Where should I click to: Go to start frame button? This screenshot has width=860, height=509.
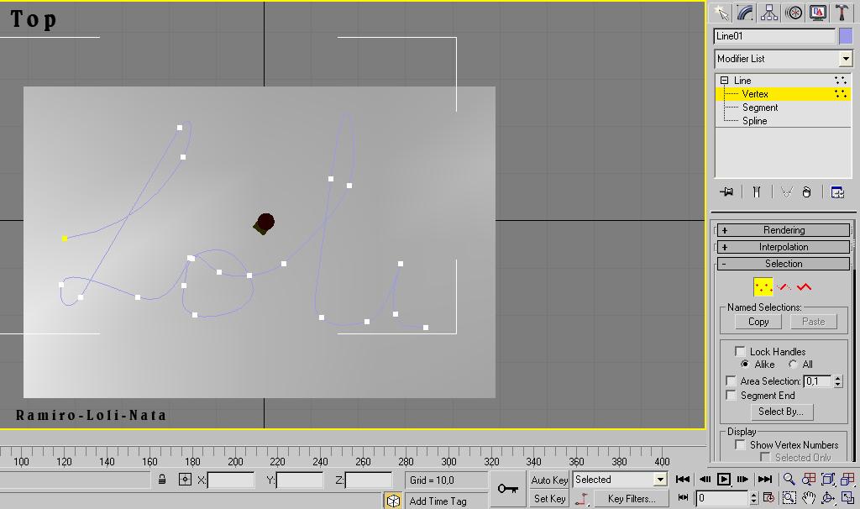tap(683, 480)
